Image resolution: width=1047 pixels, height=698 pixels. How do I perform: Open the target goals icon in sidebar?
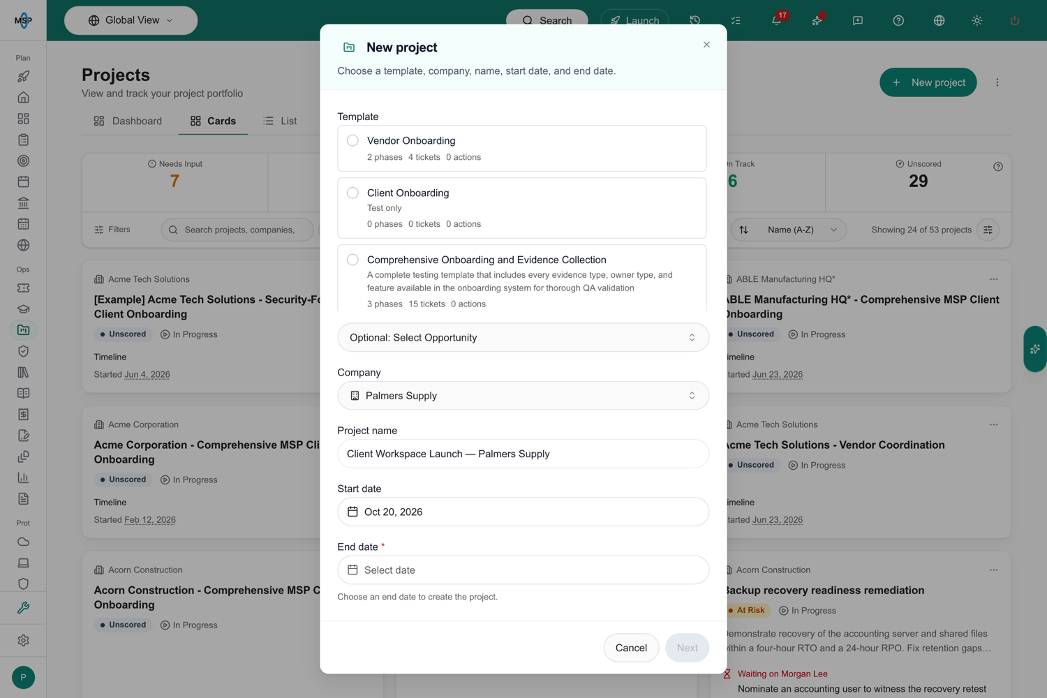(x=23, y=161)
